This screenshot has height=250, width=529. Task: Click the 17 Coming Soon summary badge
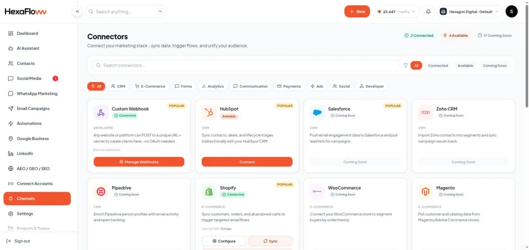click(x=495, y=36)
